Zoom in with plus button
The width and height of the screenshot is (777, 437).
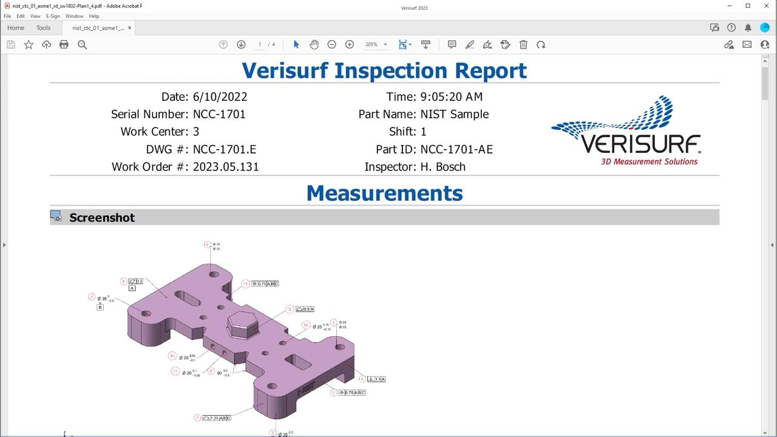click(350, 44)
